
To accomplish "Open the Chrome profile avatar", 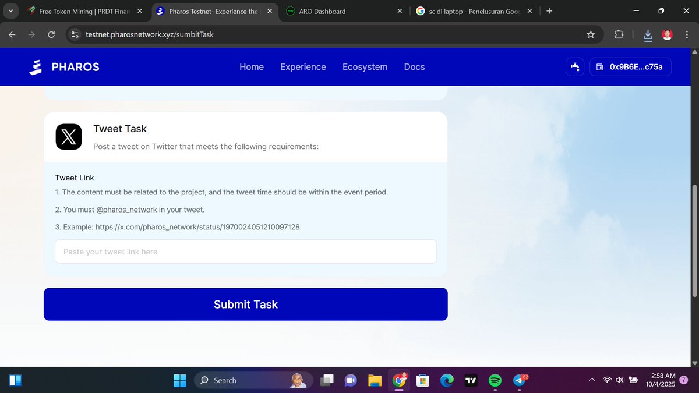I will pyautogui.click(x=668, y=34).
